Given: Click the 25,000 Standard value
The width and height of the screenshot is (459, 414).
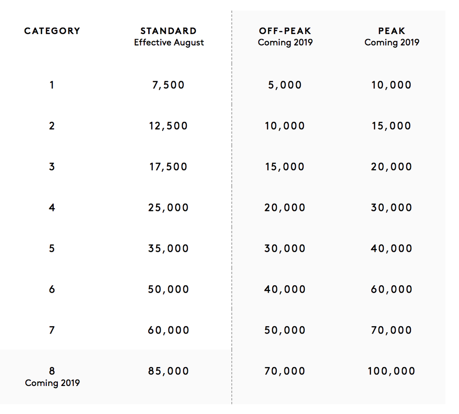Looking at the screenshot, I should click(x=168, y=208).
